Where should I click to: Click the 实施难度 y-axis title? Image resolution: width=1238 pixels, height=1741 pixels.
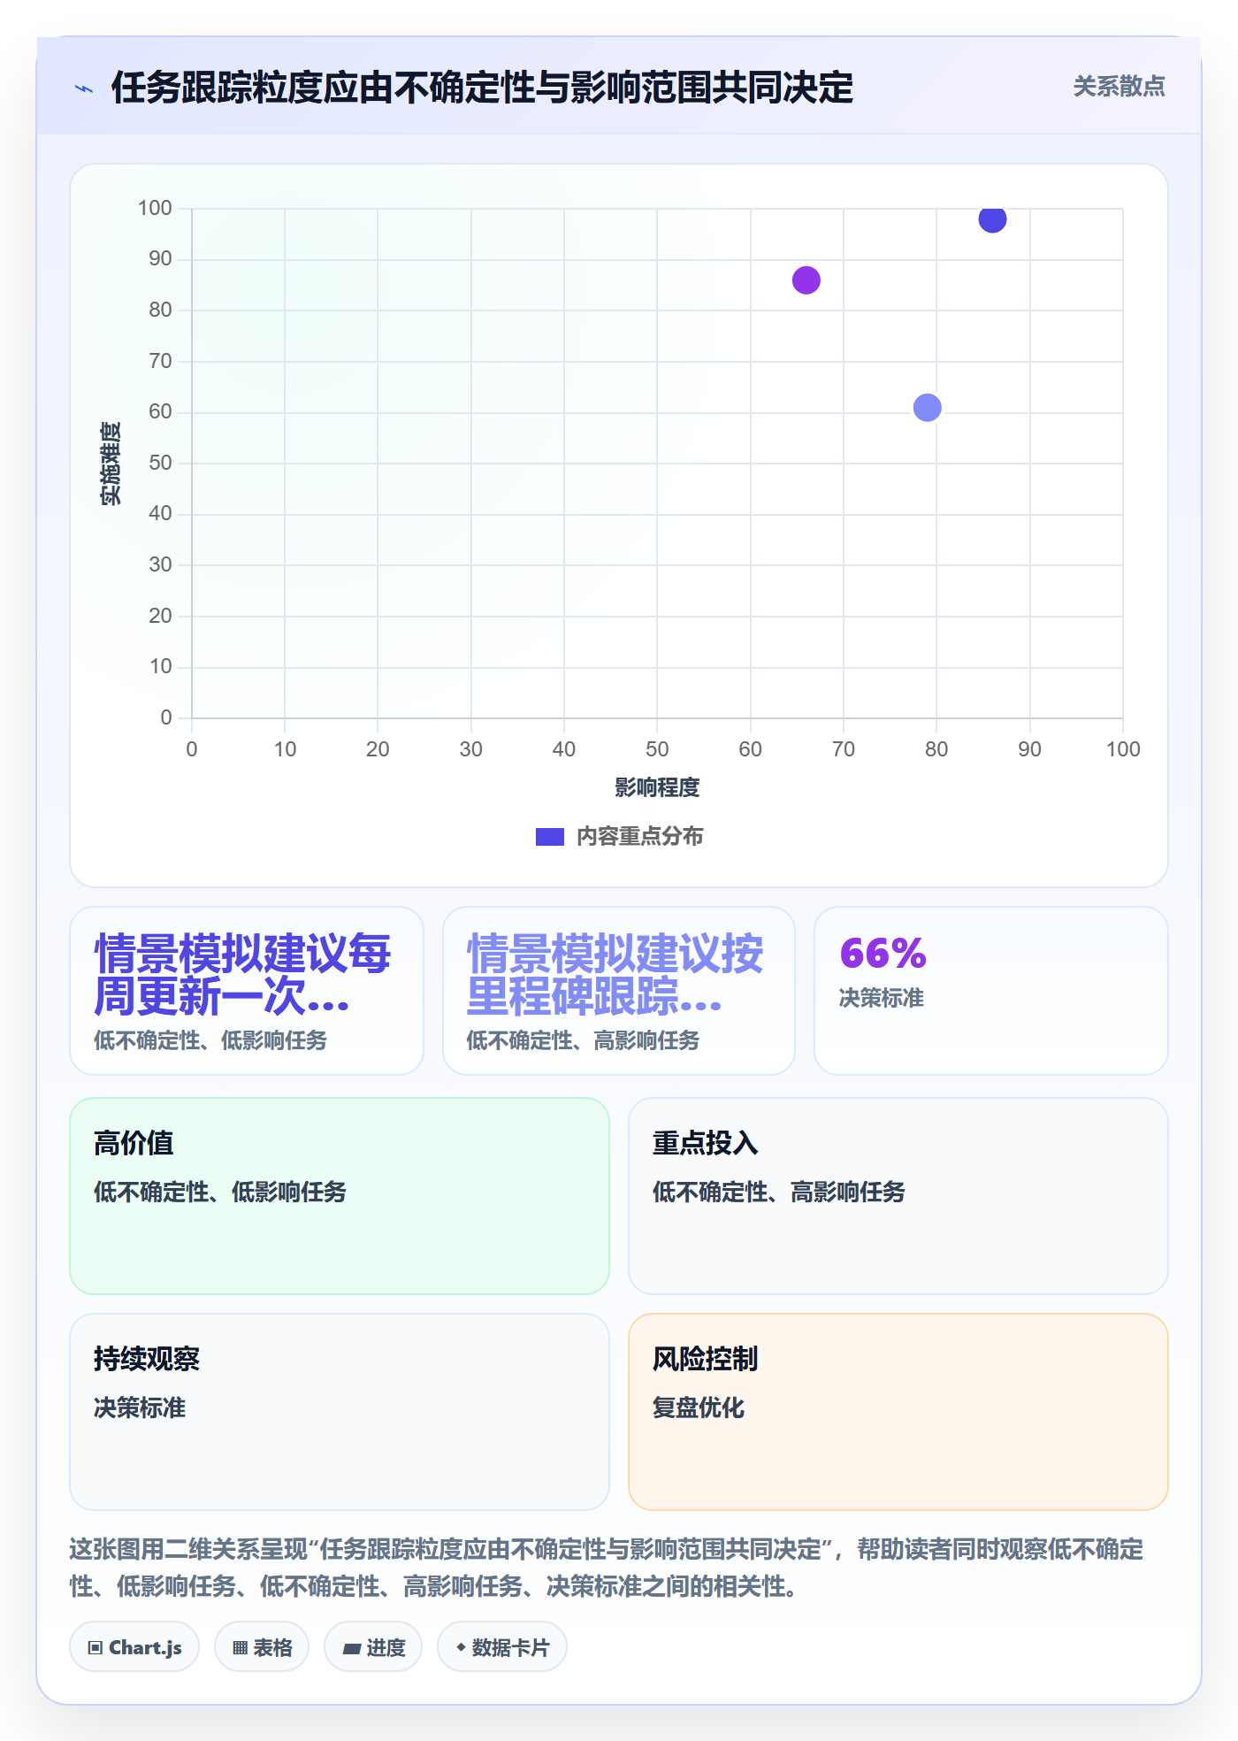111,464
